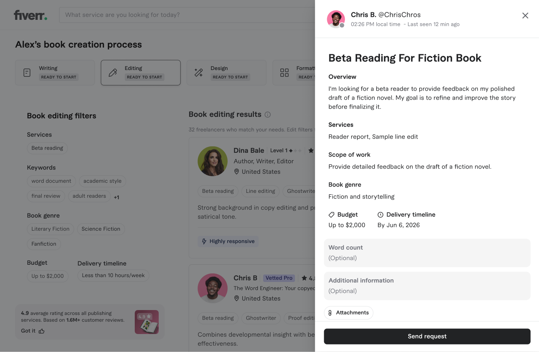Open the Up to $2,000 budget filter
Image resolution: width=539 pixels, height=352 pixels.
click(x=48, y=276)
